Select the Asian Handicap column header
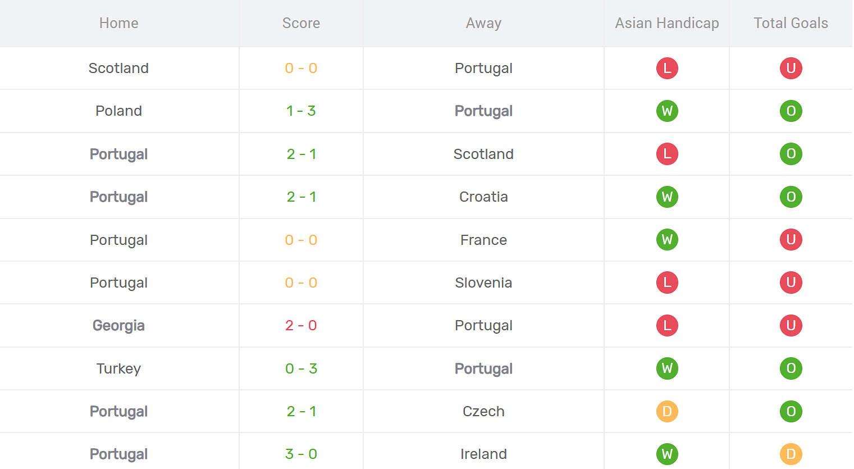The image size is (854, 469). point(667,23)
